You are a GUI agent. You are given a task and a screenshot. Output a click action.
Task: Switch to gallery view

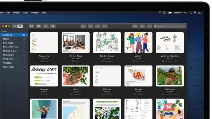pyautogui.click(x=20, y=26)
